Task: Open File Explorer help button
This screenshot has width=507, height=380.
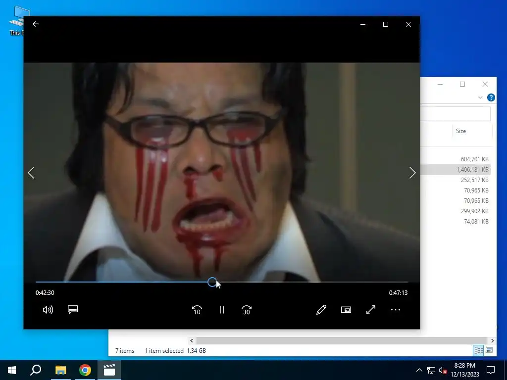Action: pyautogui.click(x=491, y=97)
